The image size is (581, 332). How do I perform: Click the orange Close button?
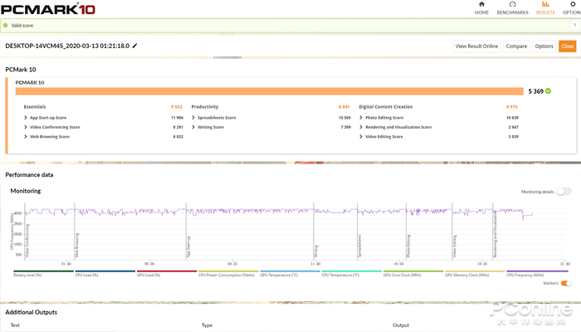coord(567,46)
